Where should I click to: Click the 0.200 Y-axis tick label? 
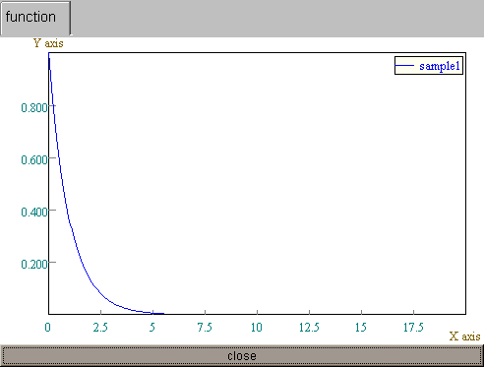tap(34, 264)
